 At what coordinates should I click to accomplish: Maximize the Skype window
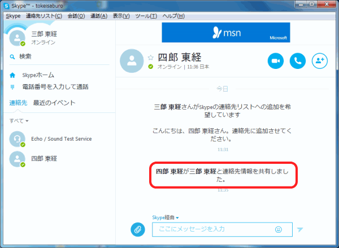pyautogui.click(x=312, y=5)
